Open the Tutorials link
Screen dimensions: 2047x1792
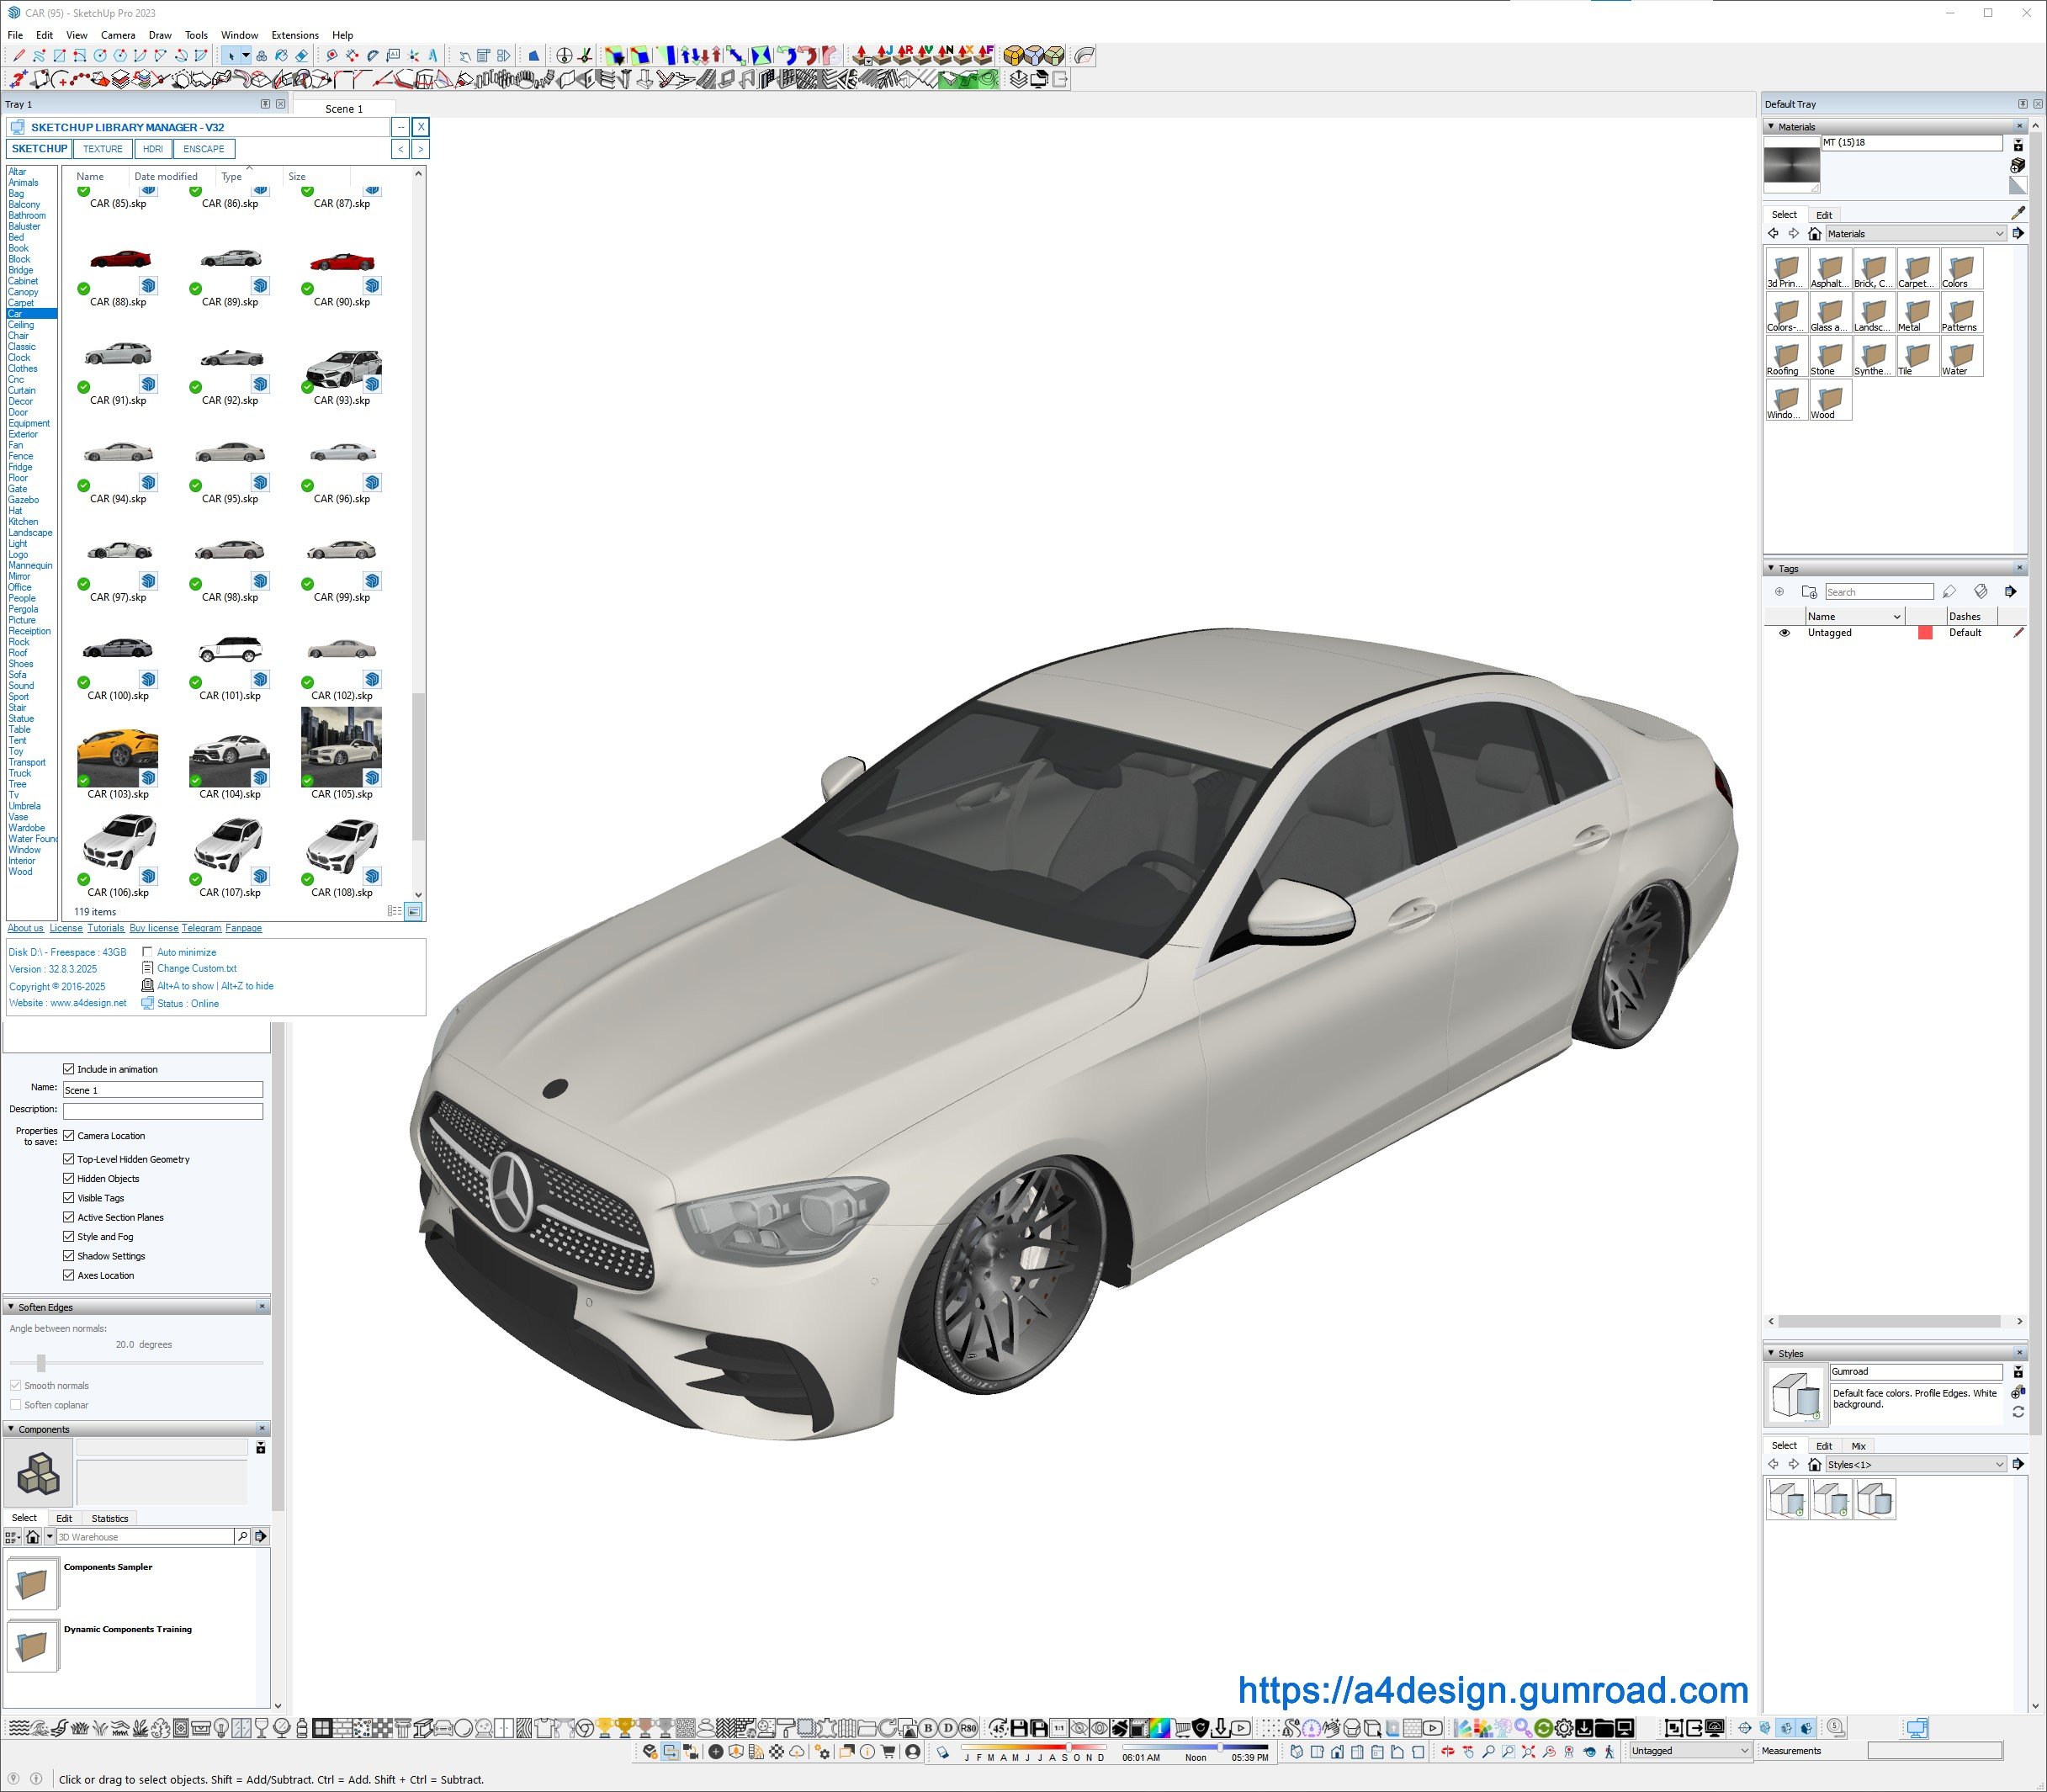[106, 928]
